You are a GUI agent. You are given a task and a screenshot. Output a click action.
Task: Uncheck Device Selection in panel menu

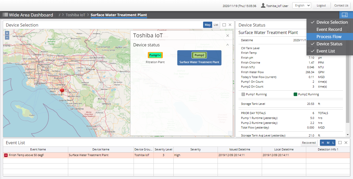[x=332, y=22]
